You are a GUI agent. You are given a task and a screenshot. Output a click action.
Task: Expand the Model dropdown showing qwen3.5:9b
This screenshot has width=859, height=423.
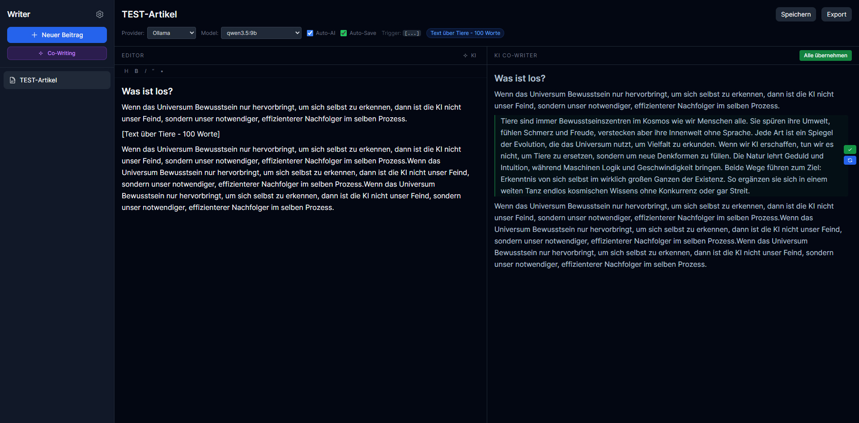point(261,33)
